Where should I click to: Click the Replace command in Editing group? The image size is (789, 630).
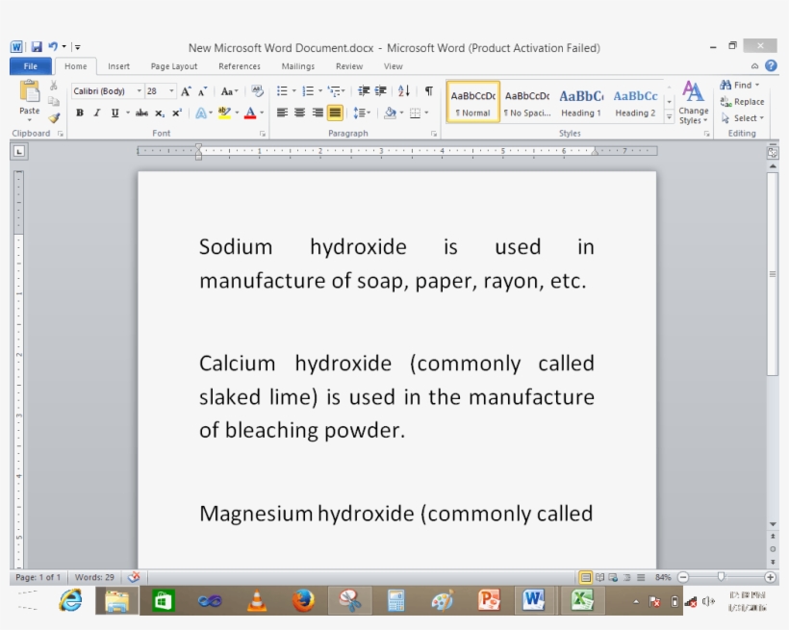pyautogui.click(x=742, y=101)
